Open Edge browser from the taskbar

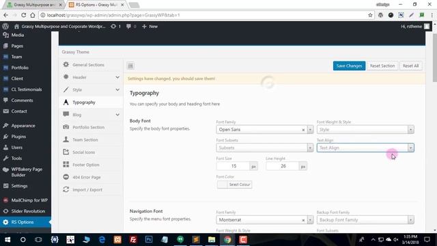pos(102,240)
